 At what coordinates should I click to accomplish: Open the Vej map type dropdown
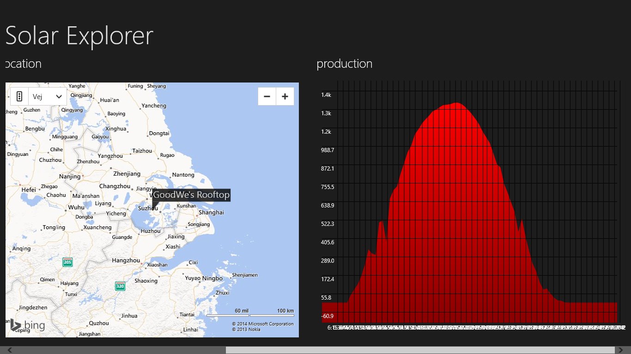pos(47,96)
